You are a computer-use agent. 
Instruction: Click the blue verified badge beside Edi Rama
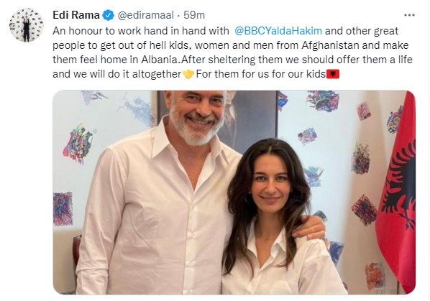pyautogui.click(x=108, y=15)
